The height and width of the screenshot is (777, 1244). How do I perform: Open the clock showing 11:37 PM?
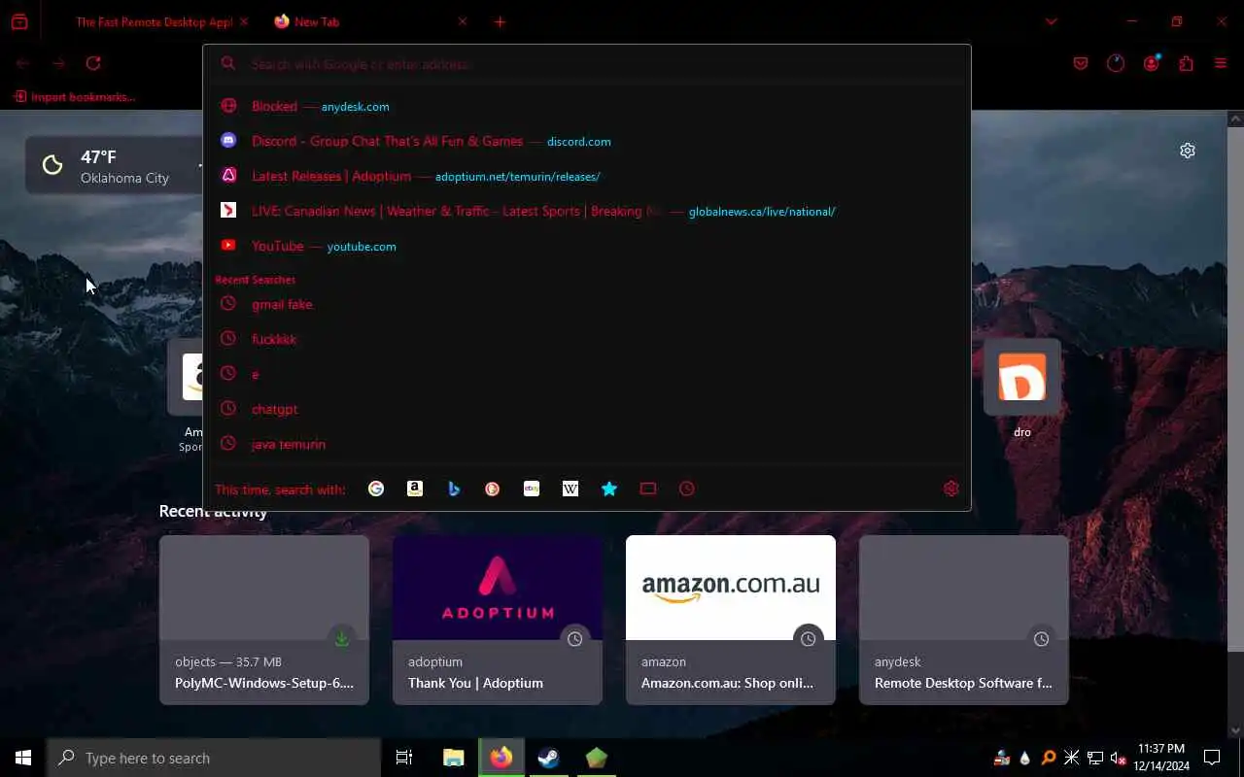point(1161,758)
